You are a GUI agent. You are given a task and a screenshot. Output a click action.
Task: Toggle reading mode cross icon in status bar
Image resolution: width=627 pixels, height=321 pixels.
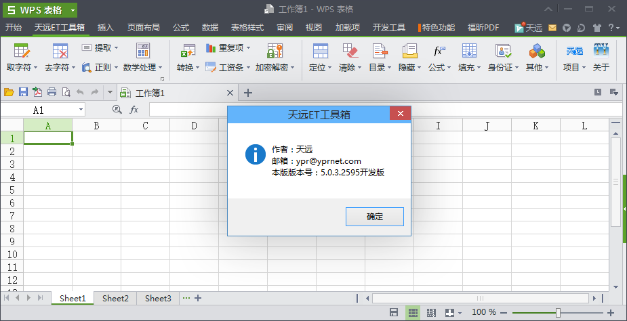click(x=450, y=312)
